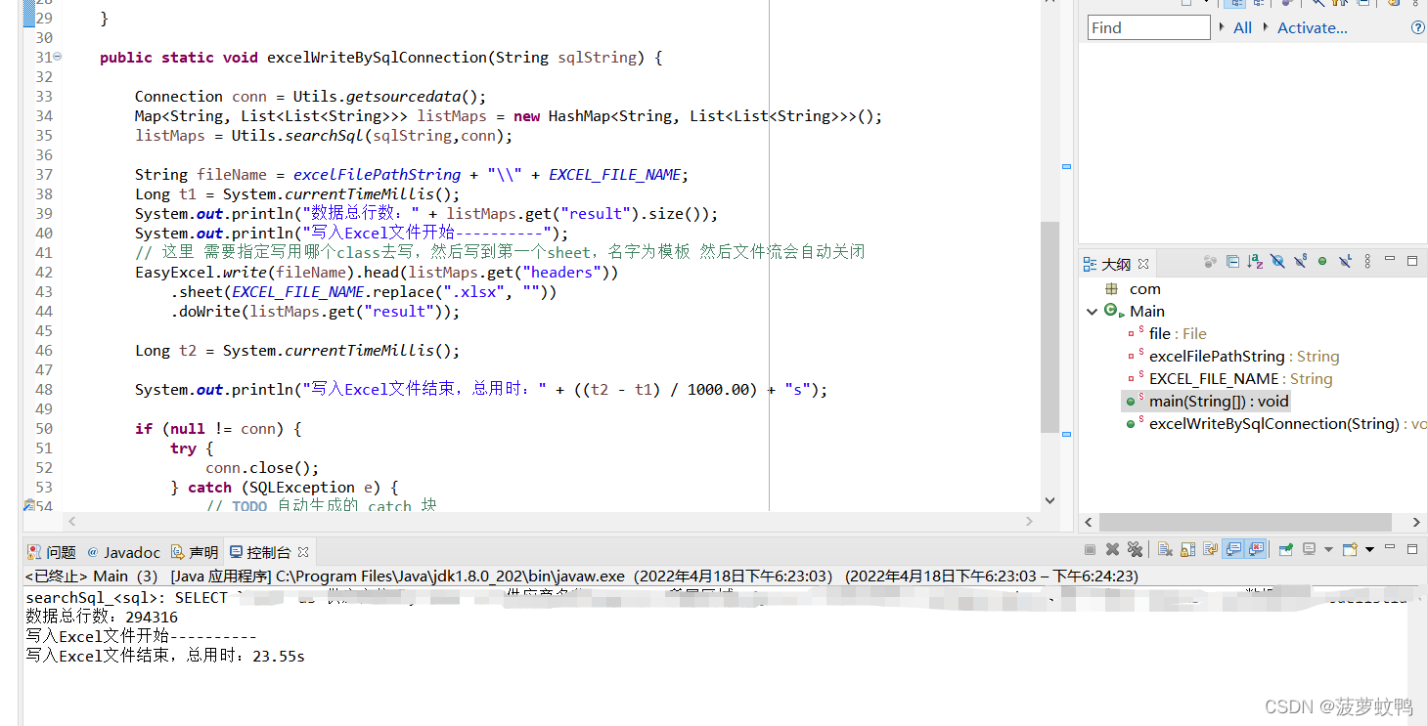Image resolution: width=1428 pixels, height=726 pixels.
Task: Click editor horizontal scrollbar right arrow
Action: tap(1029, 522)
